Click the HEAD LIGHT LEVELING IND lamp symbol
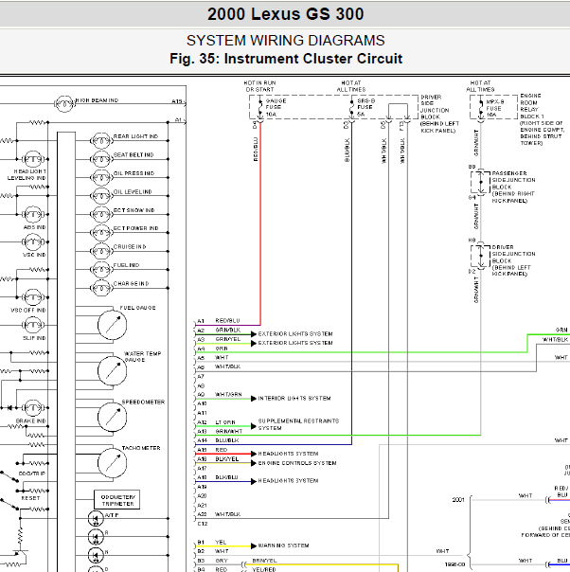Screen dimensions: 570x572 33,159
